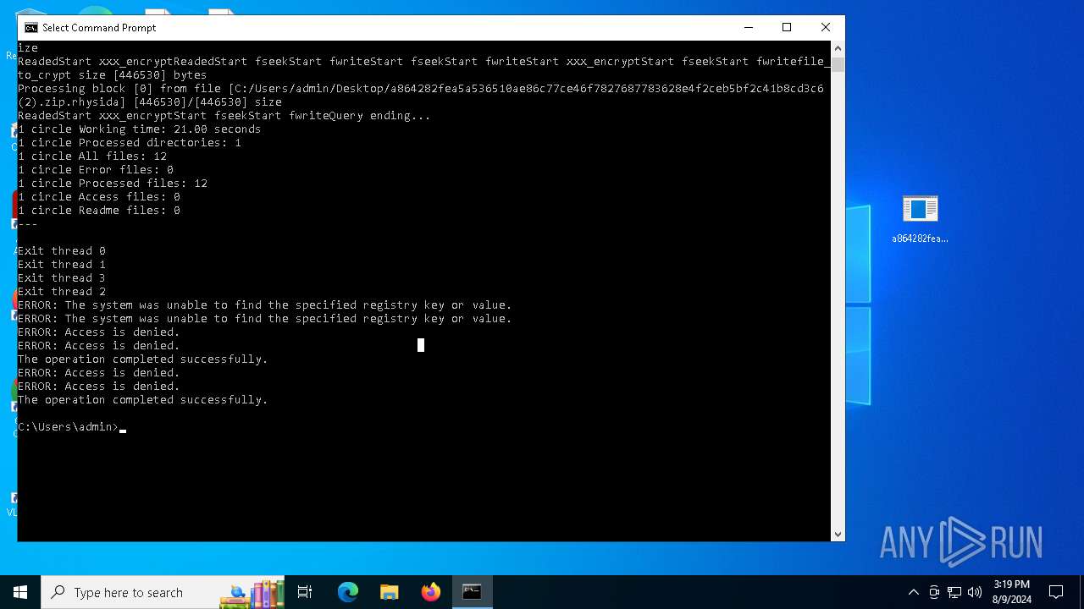Click the Type here to search box
1084x609 pixels.
[163, 592]
